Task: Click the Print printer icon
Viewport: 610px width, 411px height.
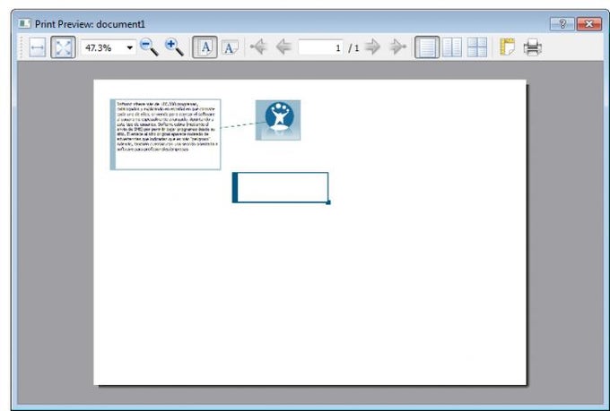Action: point(533,47)
